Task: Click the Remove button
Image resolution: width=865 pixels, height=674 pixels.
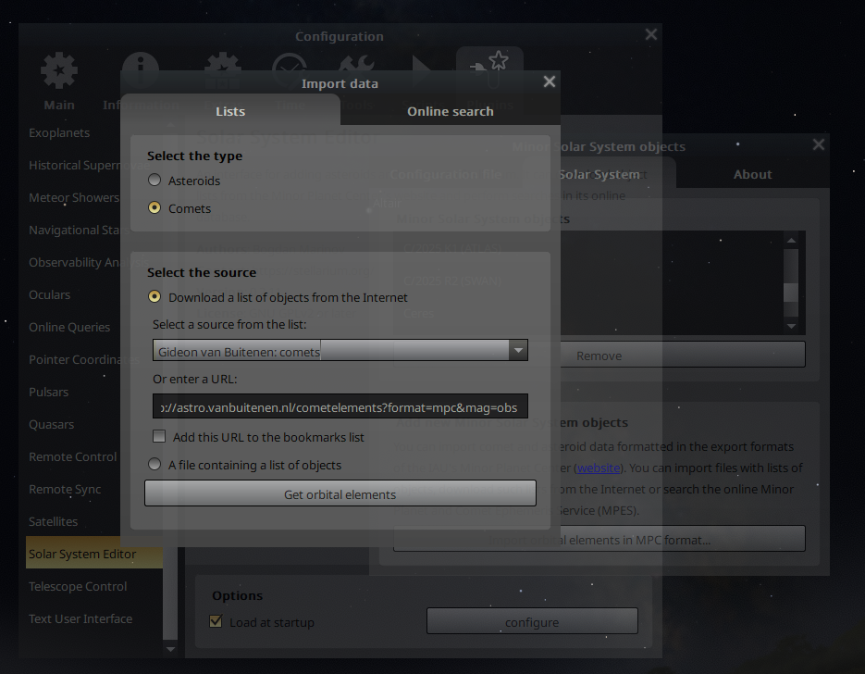Action: (x=599, y=356)
